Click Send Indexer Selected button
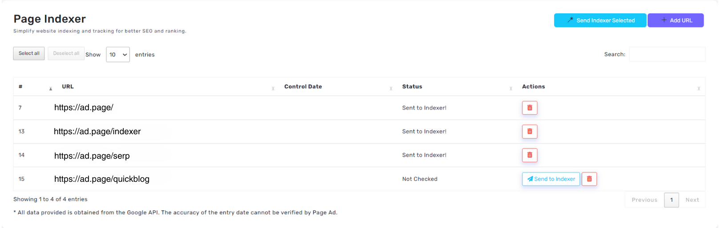 (x=600, y=20)
